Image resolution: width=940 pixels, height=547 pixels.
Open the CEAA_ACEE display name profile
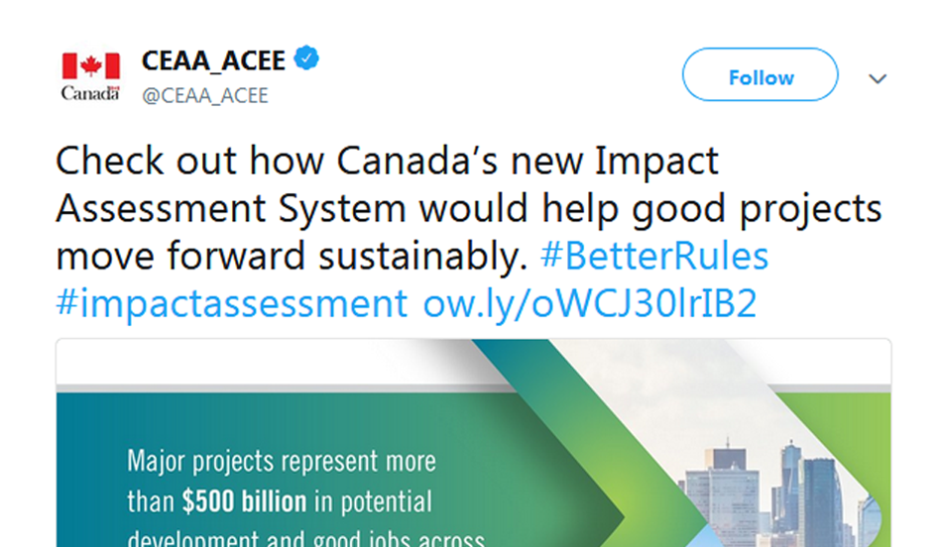click(213, 61)
